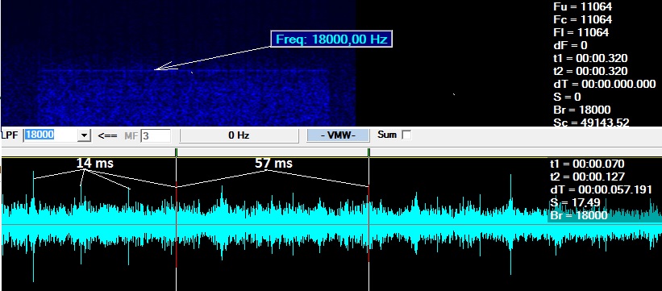Click the "Fu = 11064" readout
Viewport: 662px width, 291px height.
[x=582, y=6]
